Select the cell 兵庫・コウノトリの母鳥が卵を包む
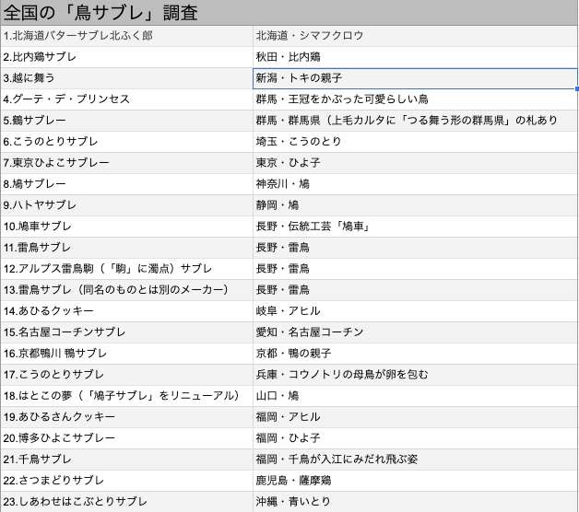 pyautogui.click(x=416, y=375)
